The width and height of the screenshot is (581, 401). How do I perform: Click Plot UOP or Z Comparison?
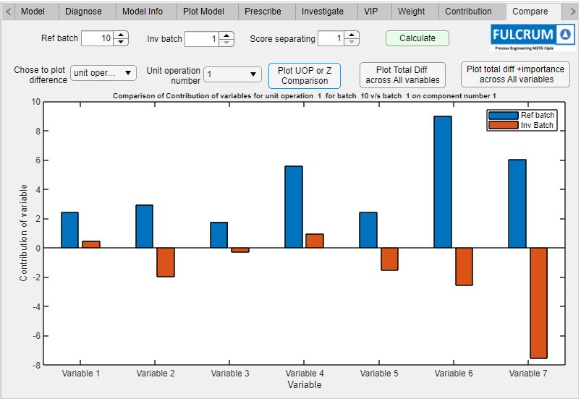tap(304, 75)
